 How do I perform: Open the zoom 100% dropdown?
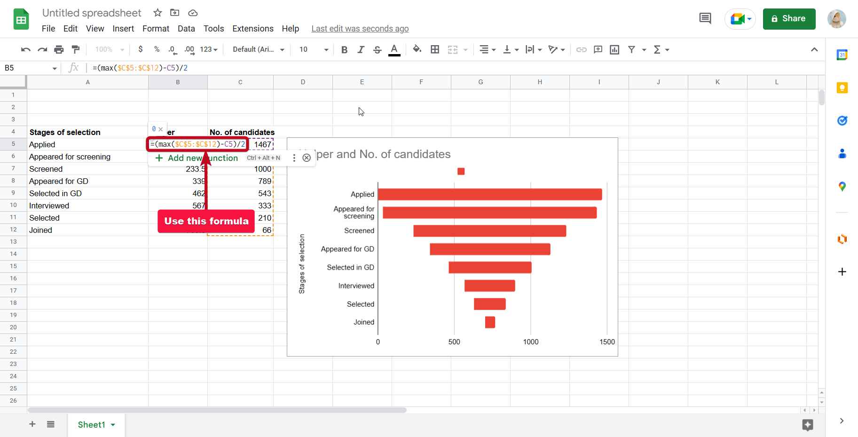[110, 49]
